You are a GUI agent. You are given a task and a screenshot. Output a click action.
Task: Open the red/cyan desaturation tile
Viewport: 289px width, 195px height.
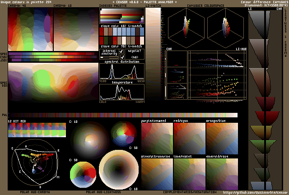(189, 139)
